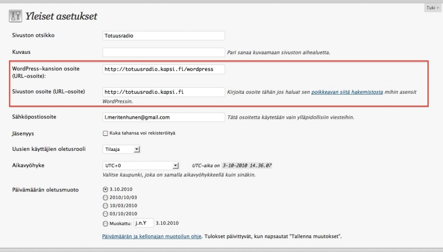443x252 pixels.
Task: Open the poikkeavan siitä hakemistosta link
Action: (x=347, y=92)
